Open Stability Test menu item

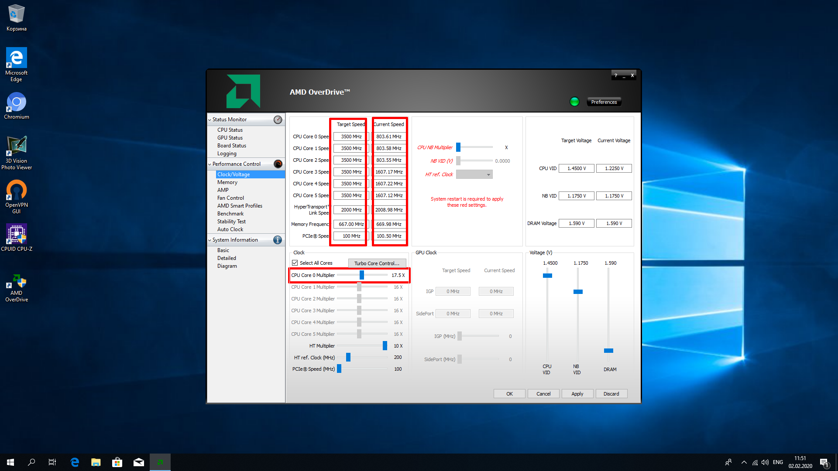click(x=231, y=222)
